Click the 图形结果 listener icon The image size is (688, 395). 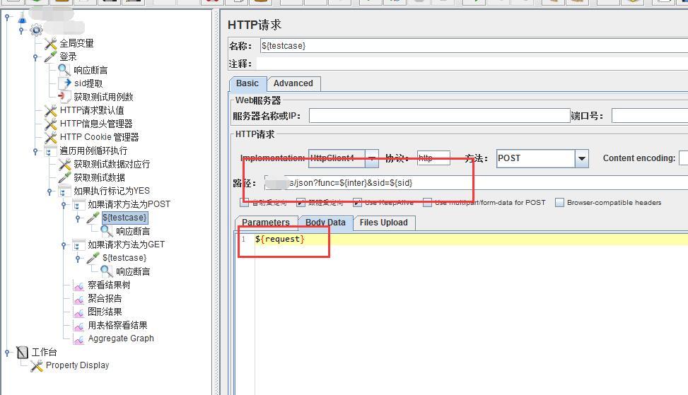click(x=79, y=312)
